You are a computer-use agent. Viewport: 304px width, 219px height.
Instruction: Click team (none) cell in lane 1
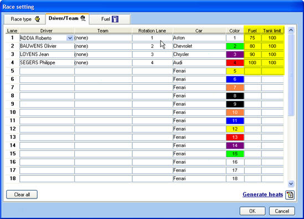pyautogui.click(x=103, y=38)
